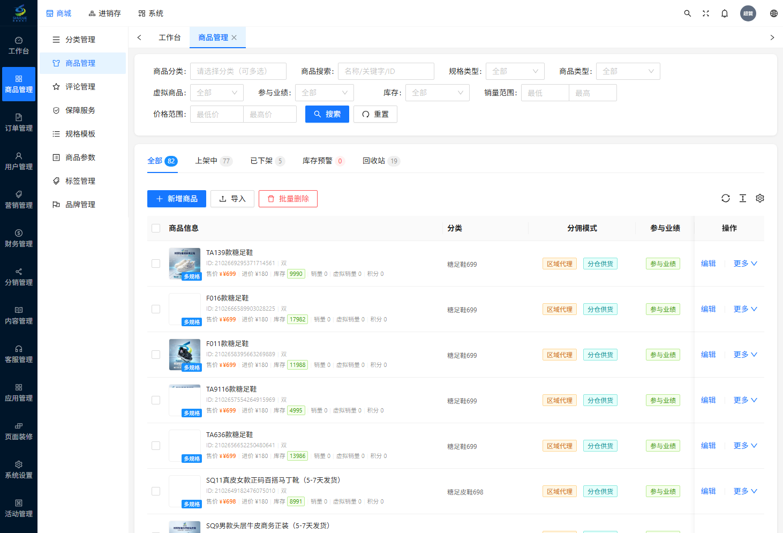Screen dimensions: 783x533
Task: Select the 回收站 tab
Action: 381,161
